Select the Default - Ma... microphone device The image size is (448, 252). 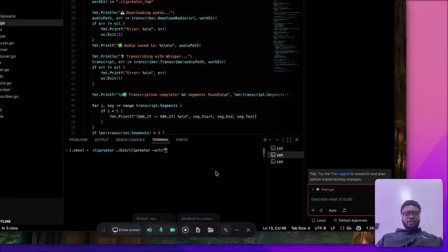point(154,218)
